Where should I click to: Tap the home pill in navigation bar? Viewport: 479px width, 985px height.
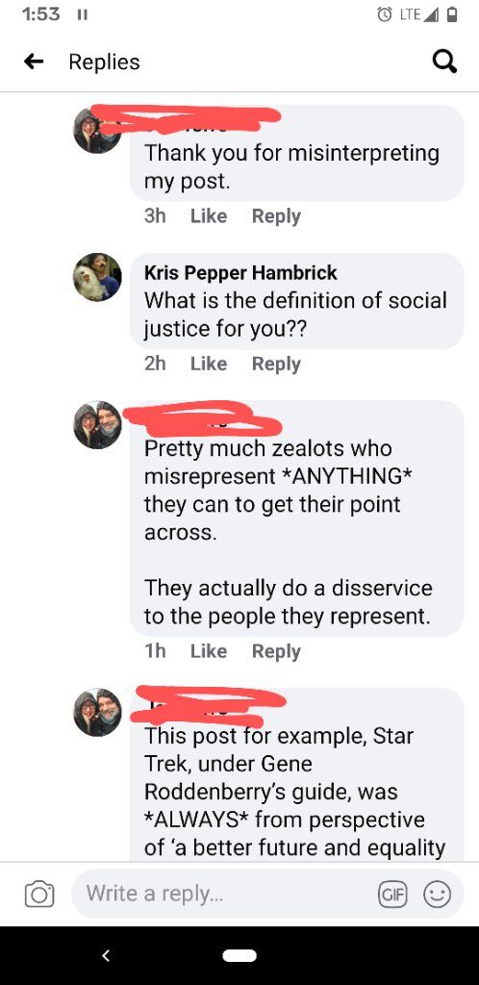(x=239, y=955)
